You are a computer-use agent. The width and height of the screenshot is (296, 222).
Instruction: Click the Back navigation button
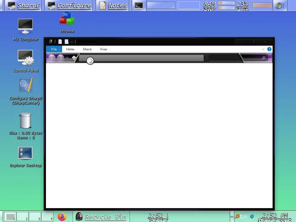point(52,58)
